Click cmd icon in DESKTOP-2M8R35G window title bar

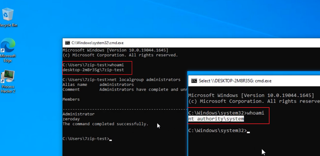point(193,81)
